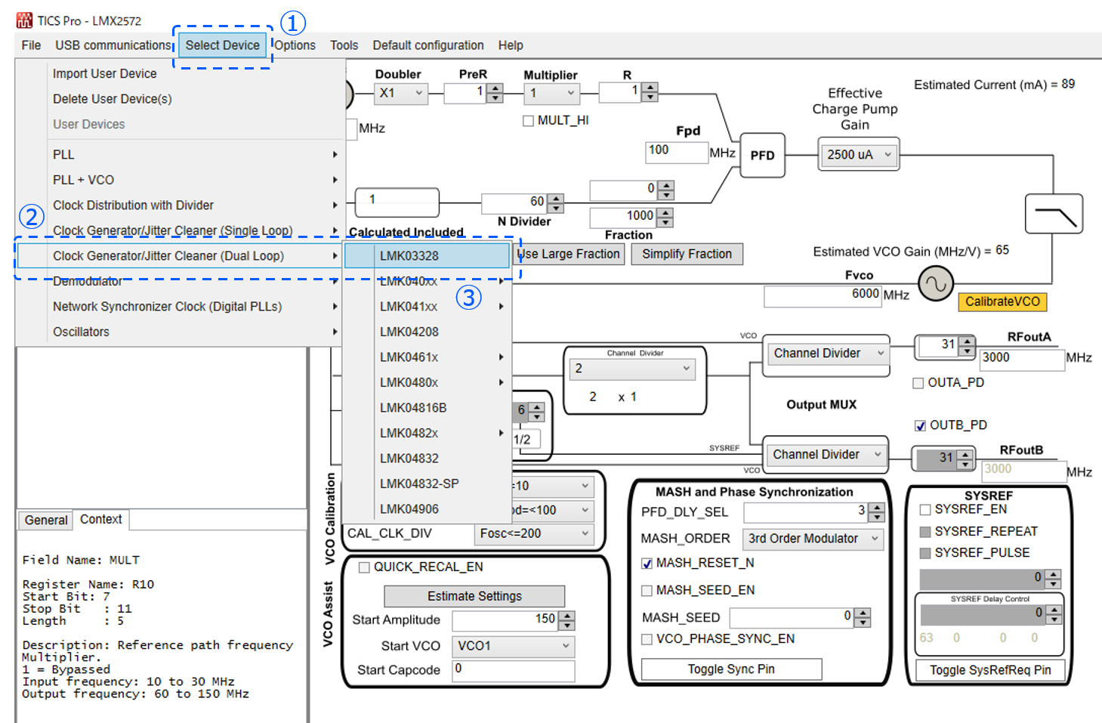Click the TICS Pro application icon
The width and height of the screenshot is (1102, 723).
click(24, 20)
